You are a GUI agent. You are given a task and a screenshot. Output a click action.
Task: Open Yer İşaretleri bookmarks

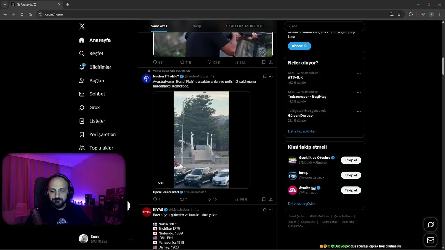pyautogui.click(x=97, y=134)
